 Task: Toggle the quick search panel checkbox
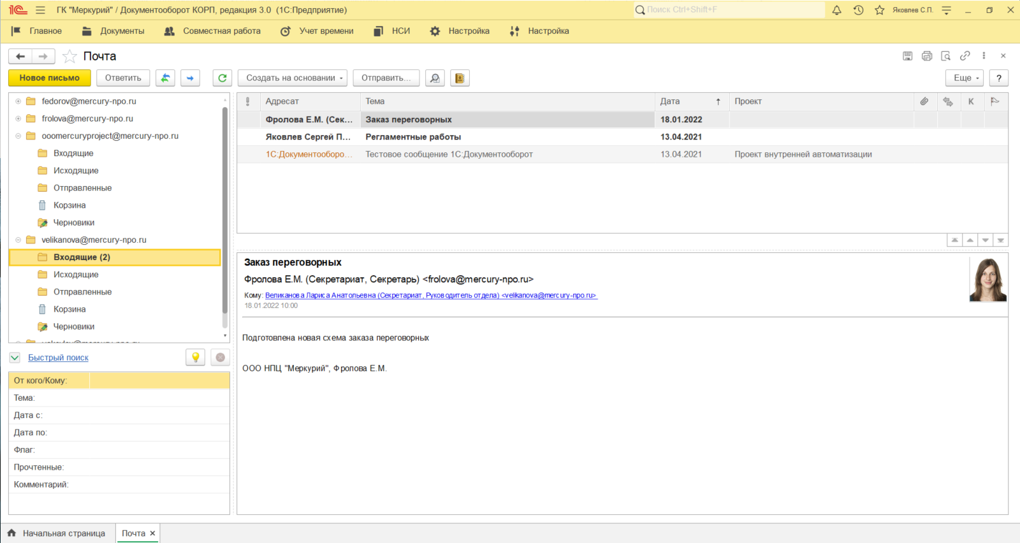tap(15, 358)
